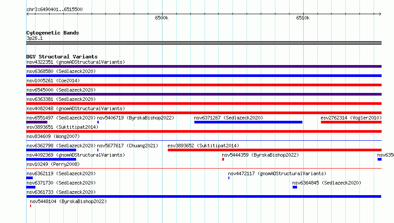Screen dimensions: 394x223
Task: Click the Cytogenetic Bands track title
Action: [x=53, y=33]
